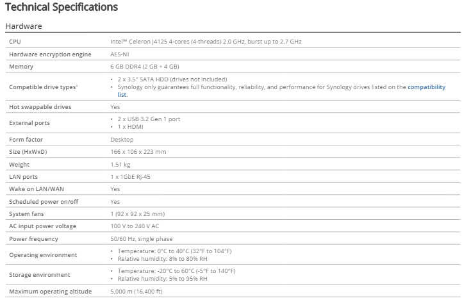Click the 1.51 kg weight value
Viewport: 462px width, 298px height.
[120, 164]
